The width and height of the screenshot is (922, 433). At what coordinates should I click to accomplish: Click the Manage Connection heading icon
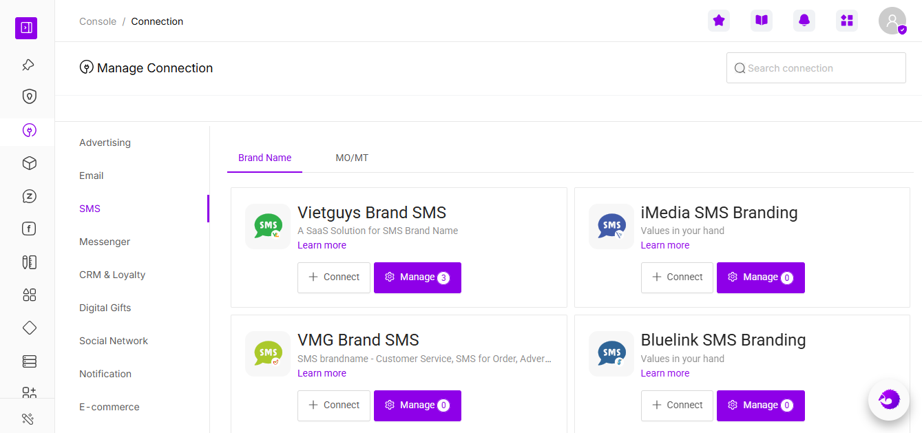point(86,67)
